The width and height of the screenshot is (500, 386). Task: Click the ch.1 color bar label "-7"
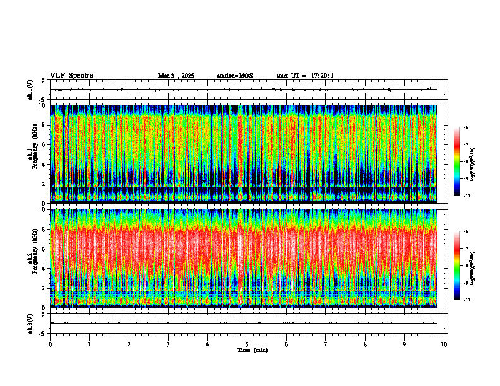click(x=467, y=144)
